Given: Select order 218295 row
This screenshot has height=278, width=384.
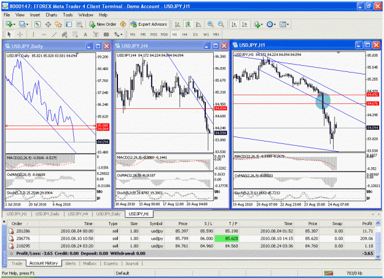Looking at the screenshot, I should click(x=191, y=246).
